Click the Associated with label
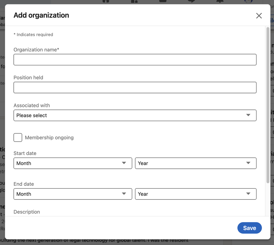274x245 pixels. tap(32, 105)
